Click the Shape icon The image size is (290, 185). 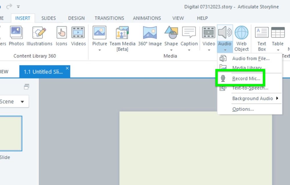tap(171, 33)
